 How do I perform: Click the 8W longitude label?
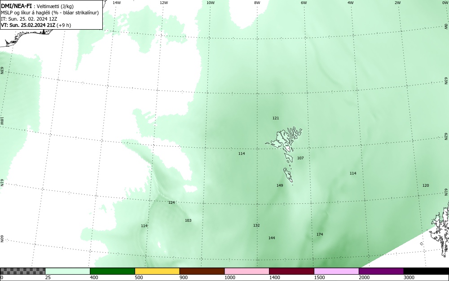[257, 3]
